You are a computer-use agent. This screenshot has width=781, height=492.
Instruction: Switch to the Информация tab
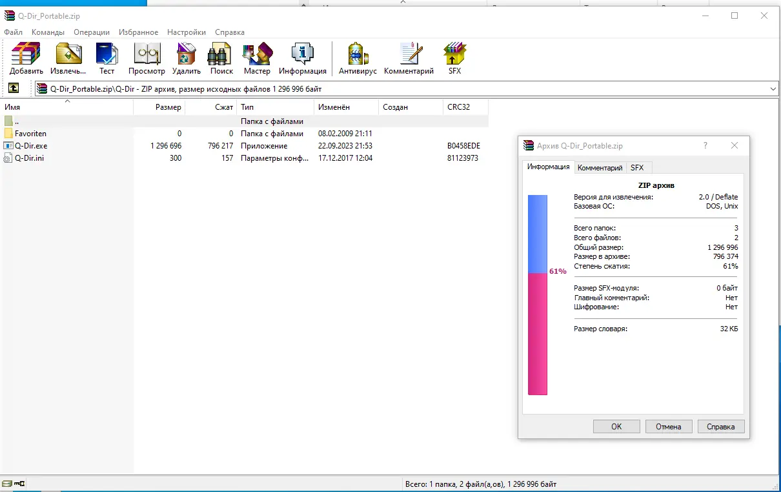pos(548,167)
